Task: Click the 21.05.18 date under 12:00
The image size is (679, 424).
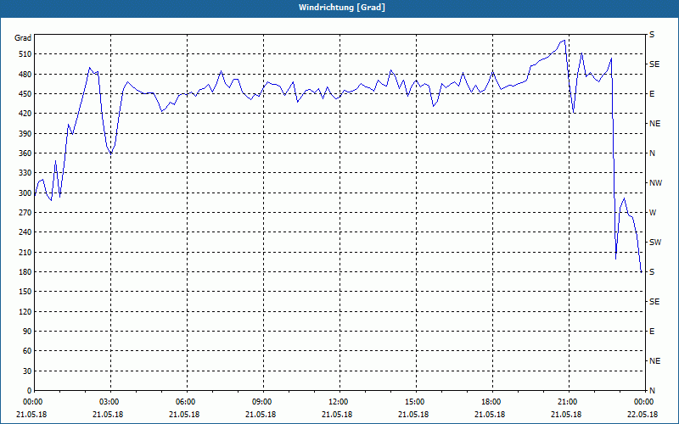Action: (x=337, y=415)
